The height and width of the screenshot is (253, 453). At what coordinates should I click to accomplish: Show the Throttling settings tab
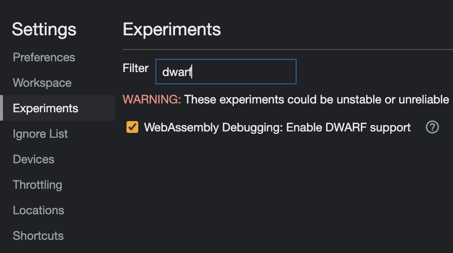point(38,185)
